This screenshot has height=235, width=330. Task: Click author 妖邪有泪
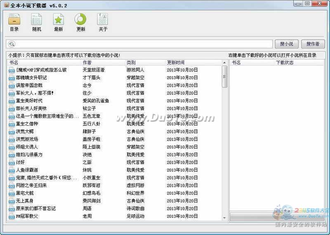click(91, 186)
